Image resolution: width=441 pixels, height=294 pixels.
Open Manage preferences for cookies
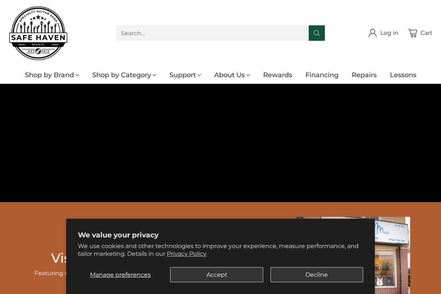point(120,275)
